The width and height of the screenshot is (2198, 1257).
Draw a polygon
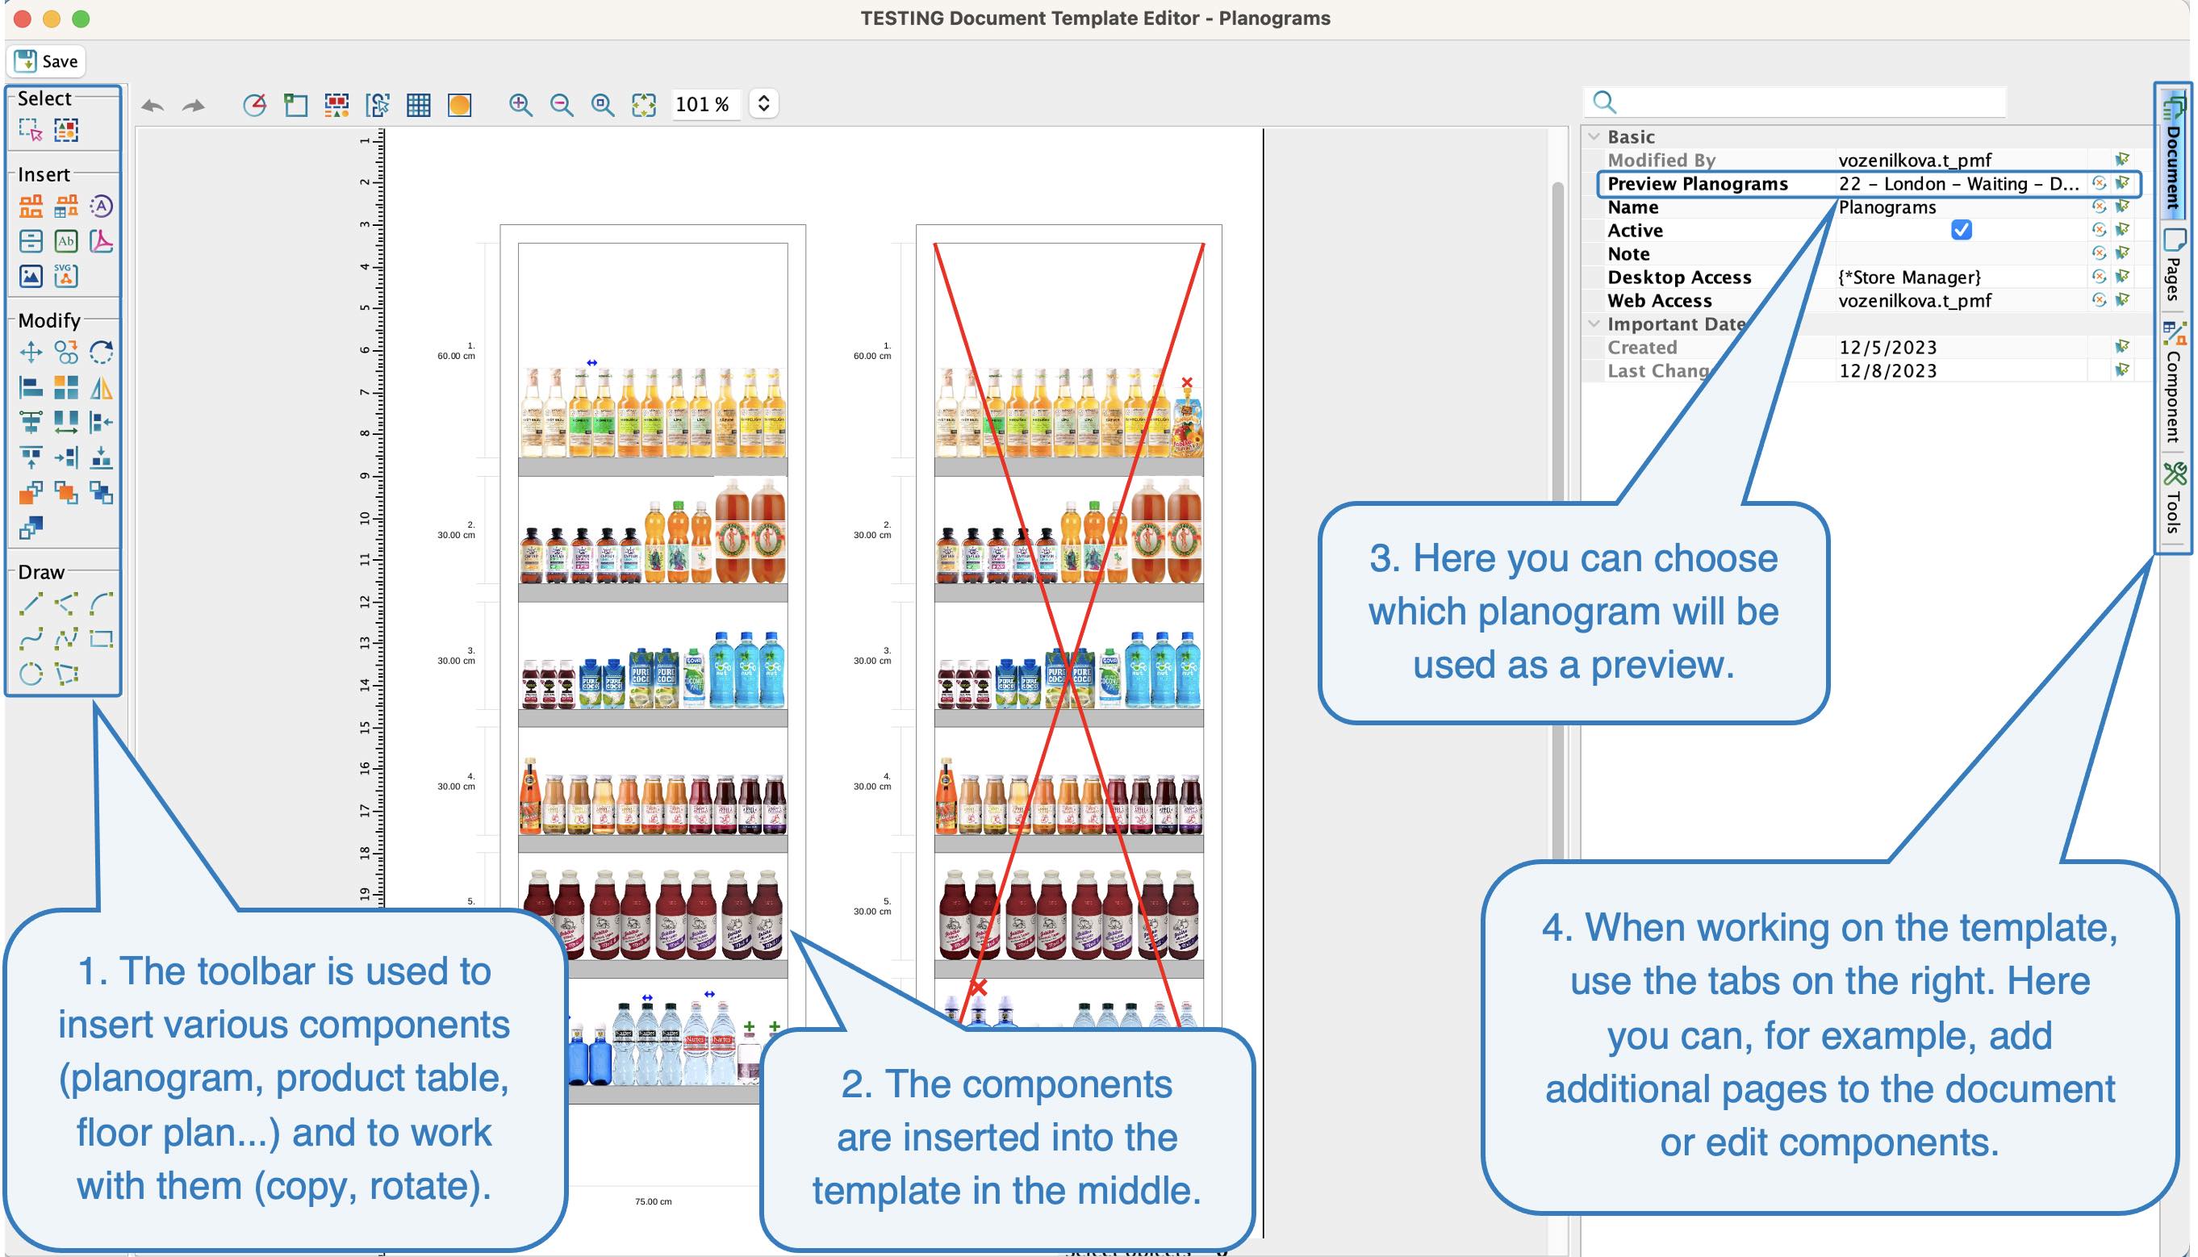coord(66,674)
